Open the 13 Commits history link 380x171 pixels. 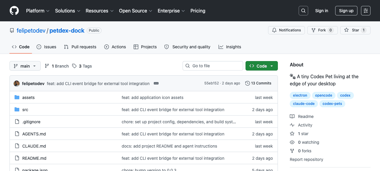point(258,83)
